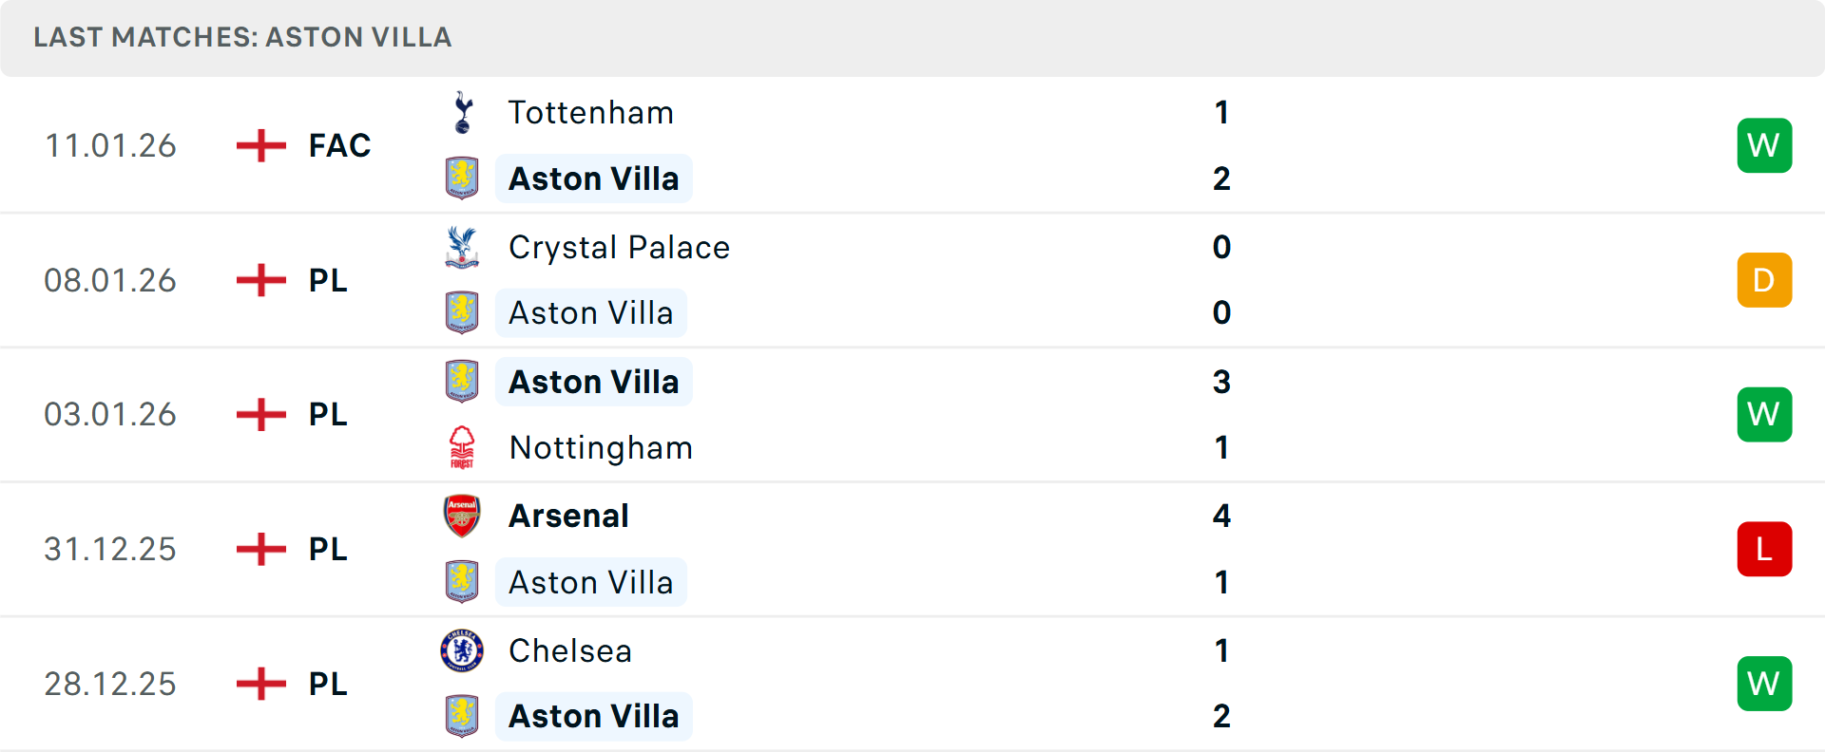The width and height of the screenshot is (1825, 752).
Task: Click the Last Matches: Aston Villa header
Action: point(242,37)
